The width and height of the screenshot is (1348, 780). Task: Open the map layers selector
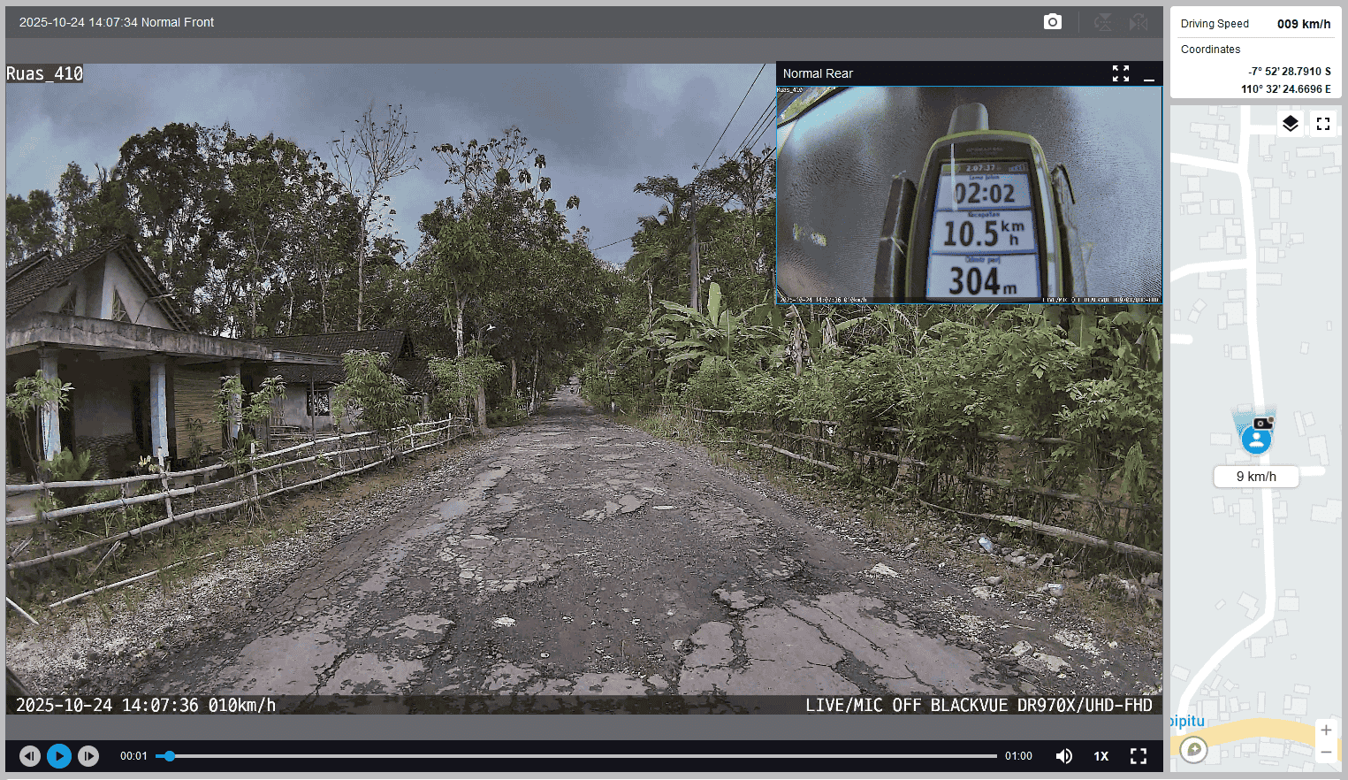[x=1291, y=124]
